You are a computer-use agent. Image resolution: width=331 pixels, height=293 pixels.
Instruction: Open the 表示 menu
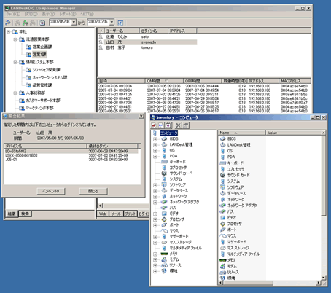48,14
